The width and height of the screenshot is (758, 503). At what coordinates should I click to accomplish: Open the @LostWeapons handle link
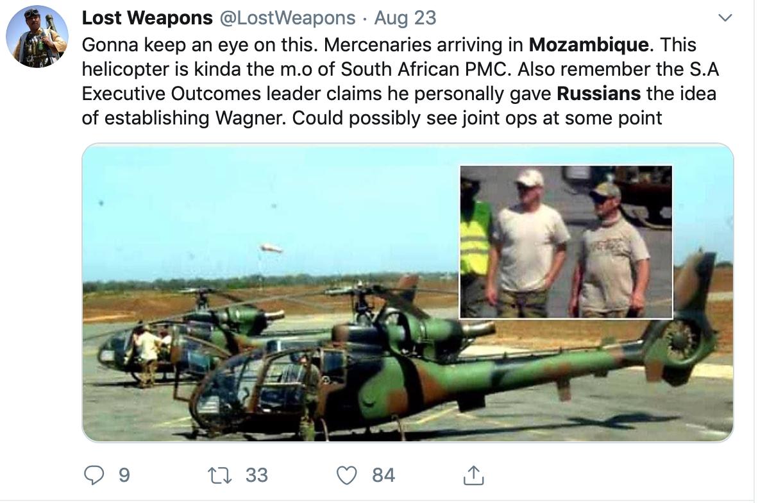(x=287, y=18)
